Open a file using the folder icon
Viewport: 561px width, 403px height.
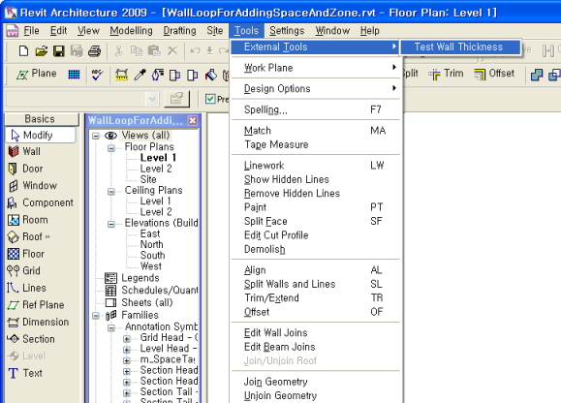click(x=41, y=51)
